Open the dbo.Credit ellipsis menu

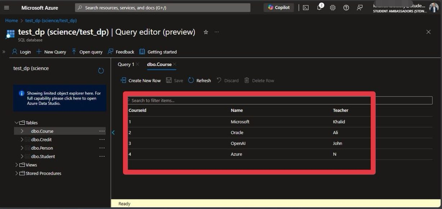[102, 139]
